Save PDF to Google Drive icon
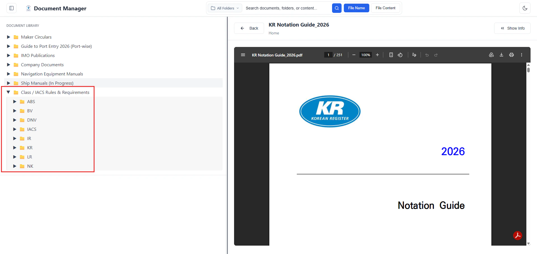The height and width of the screenshot is (254, 537). coord(491,55)
